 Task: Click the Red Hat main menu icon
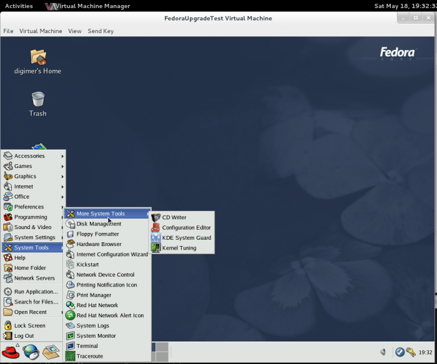click(x=10, y=353)
